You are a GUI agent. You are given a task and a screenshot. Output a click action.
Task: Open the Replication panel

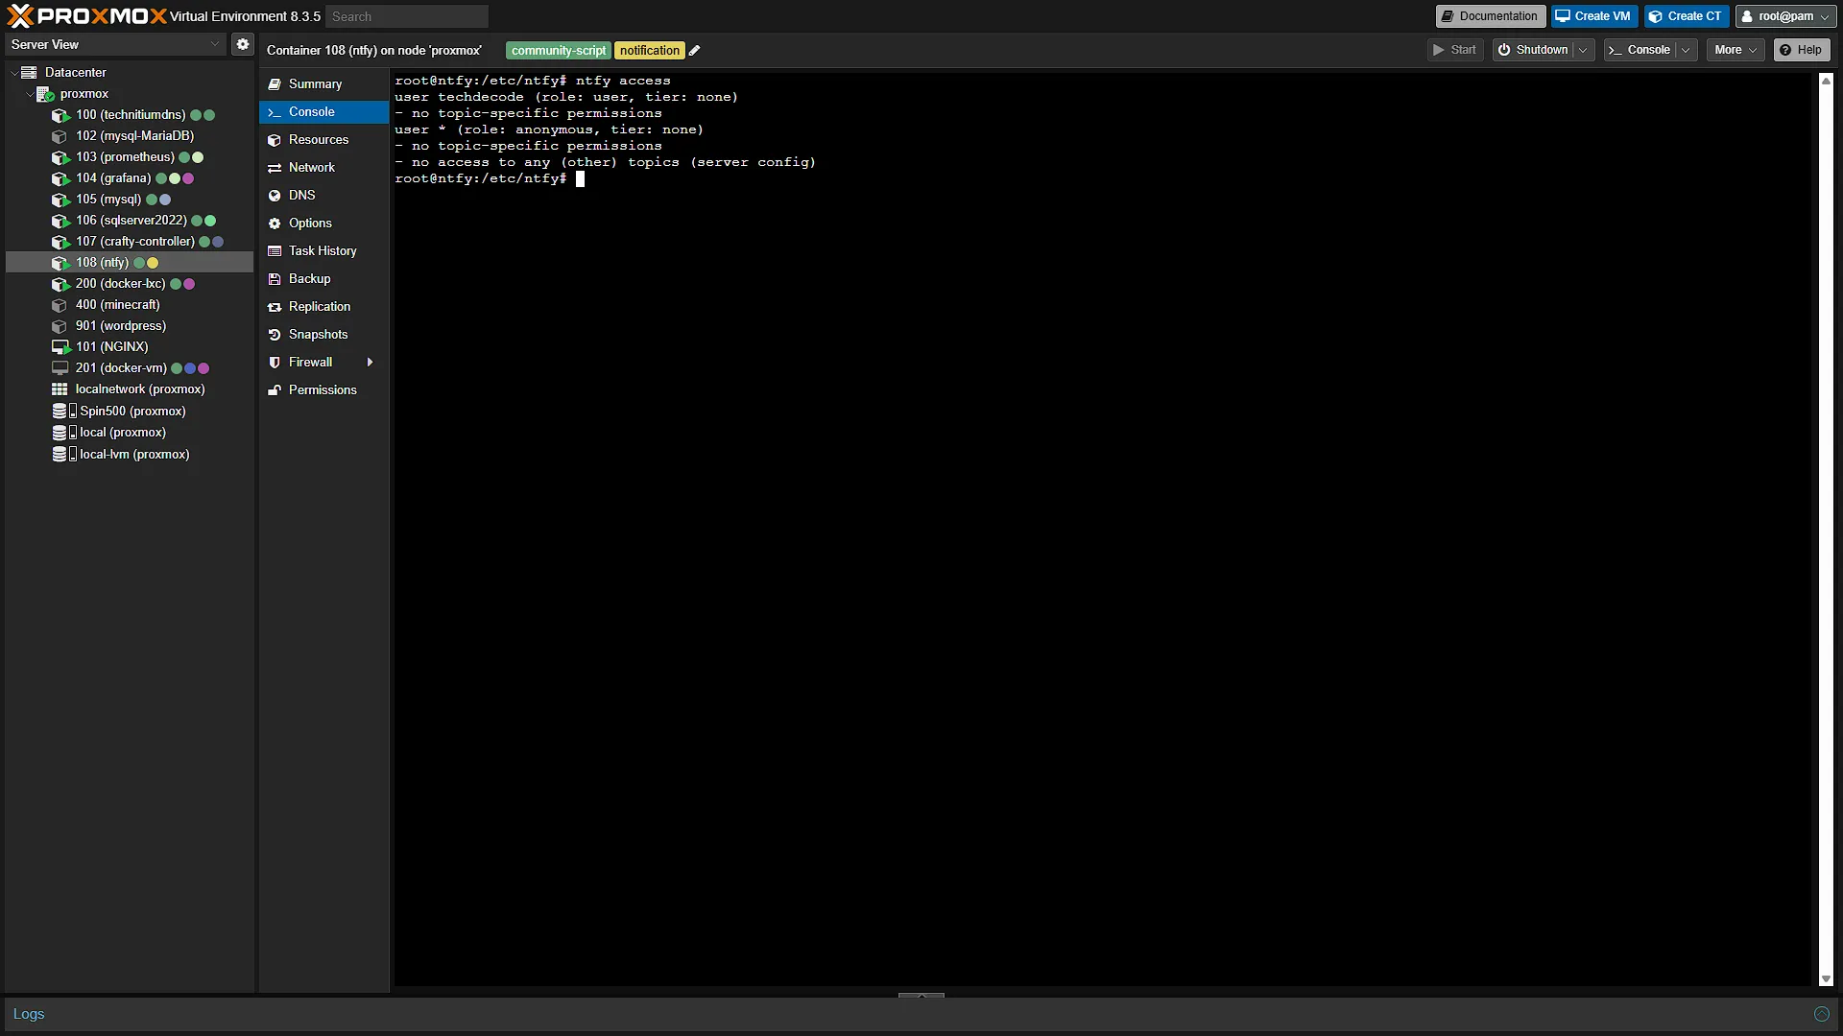click(x=323, y=307)
